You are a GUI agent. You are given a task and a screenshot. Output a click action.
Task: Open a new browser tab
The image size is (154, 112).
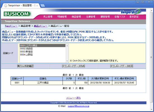[x=43, y=6]
